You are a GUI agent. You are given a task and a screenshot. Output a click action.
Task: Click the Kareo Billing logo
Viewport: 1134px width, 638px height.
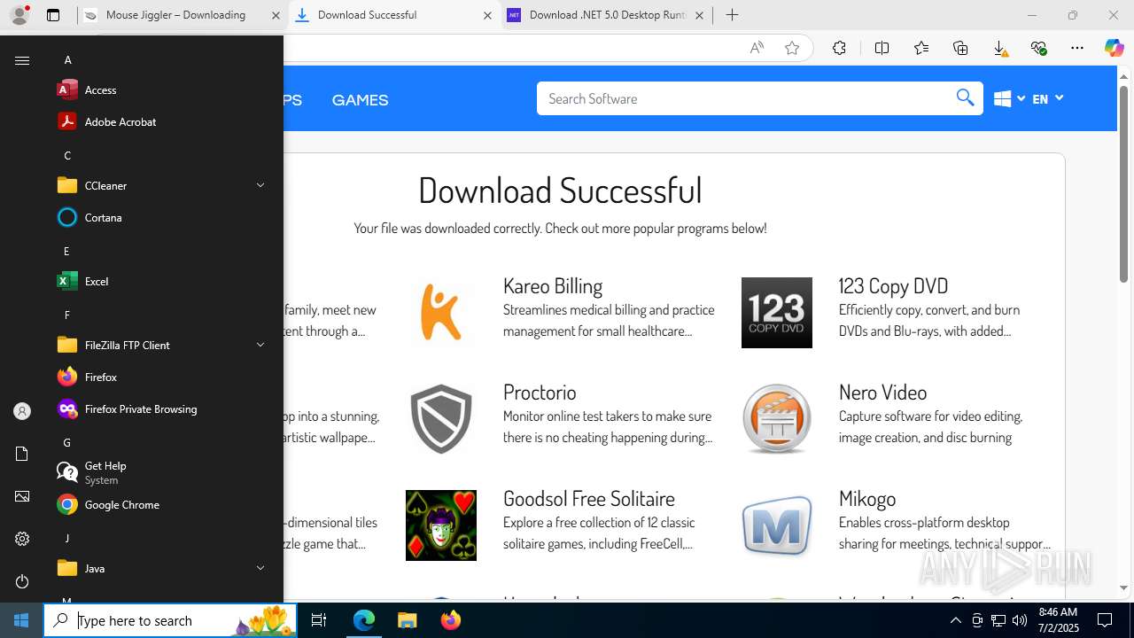[x=441, y=312]
